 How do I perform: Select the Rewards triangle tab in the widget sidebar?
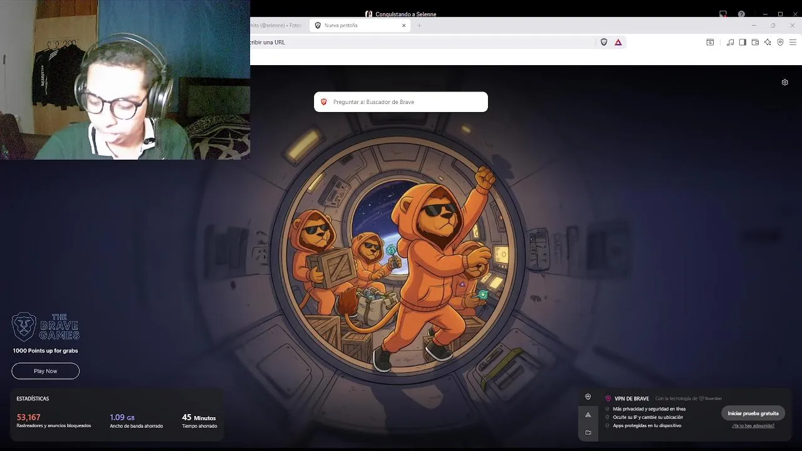pos(588,415)
